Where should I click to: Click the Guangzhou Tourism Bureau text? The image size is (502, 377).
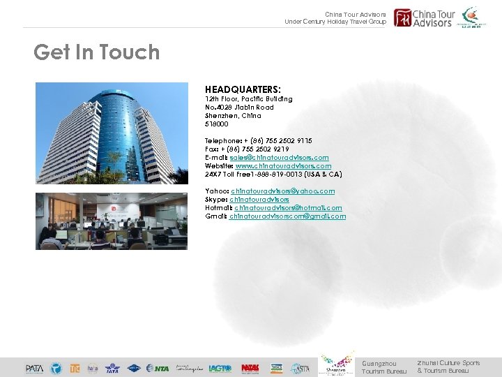(x=384, y=367)
